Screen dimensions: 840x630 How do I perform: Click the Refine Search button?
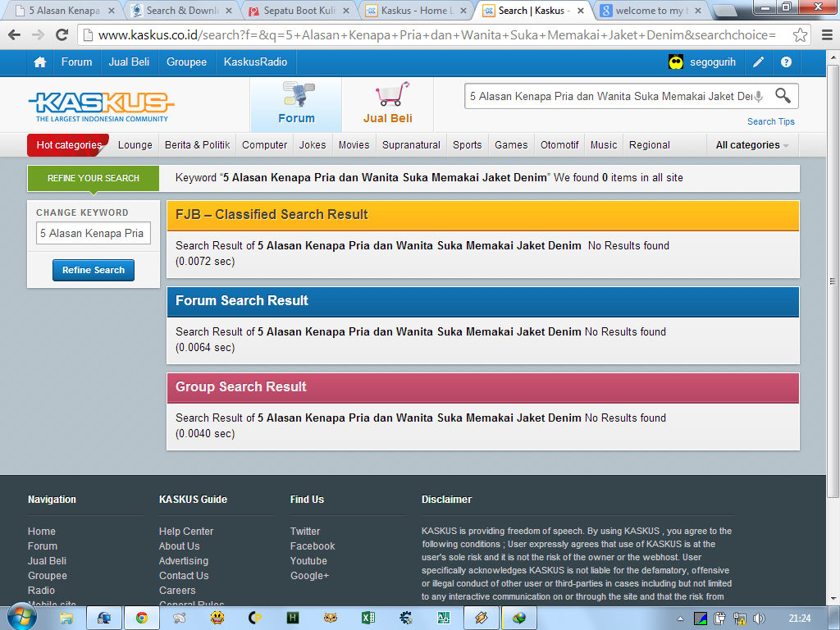click(x=94, y=270)
